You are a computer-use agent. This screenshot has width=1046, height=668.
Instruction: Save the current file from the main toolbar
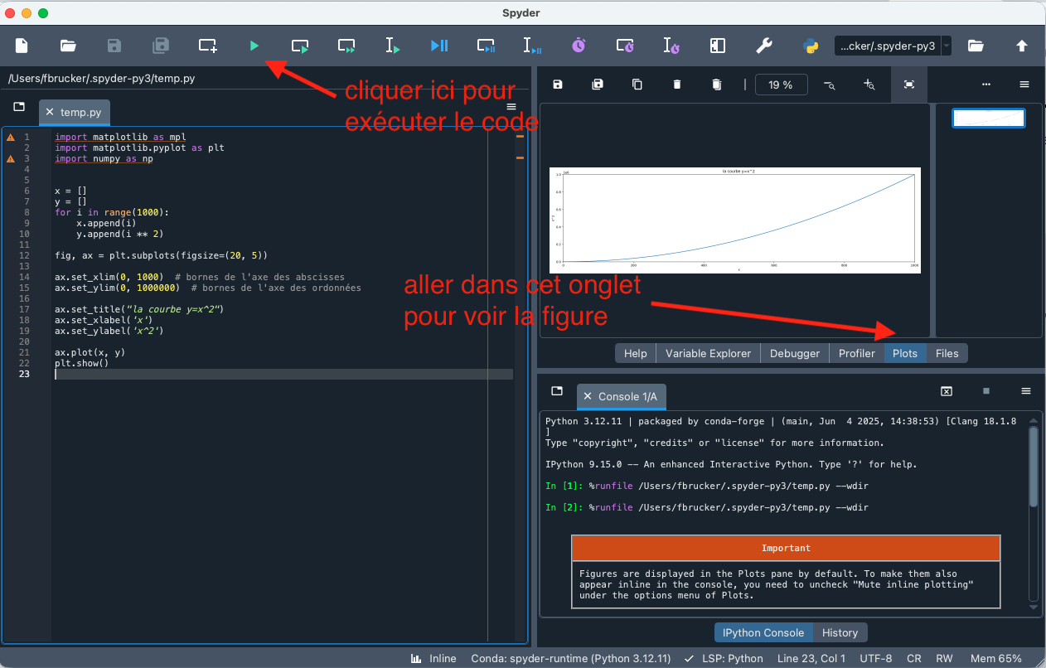pos(114,46)
